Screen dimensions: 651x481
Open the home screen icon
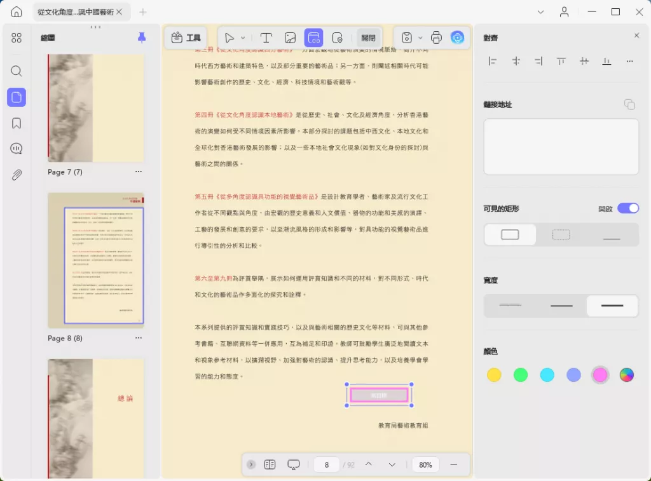pos(16,11)
